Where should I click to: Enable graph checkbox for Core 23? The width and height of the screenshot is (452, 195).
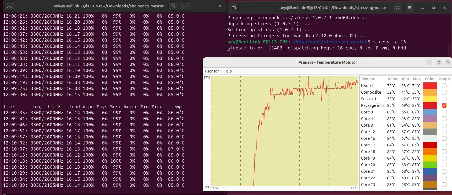point(444,185)
